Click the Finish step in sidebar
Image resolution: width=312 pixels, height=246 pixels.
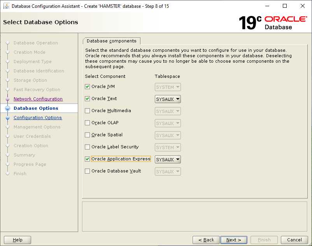(20, 174)
